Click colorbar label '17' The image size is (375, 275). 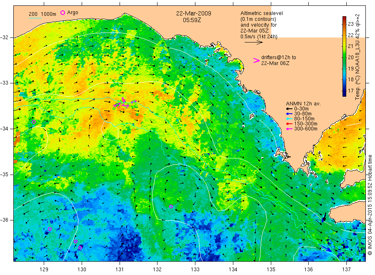pos(350,91)
